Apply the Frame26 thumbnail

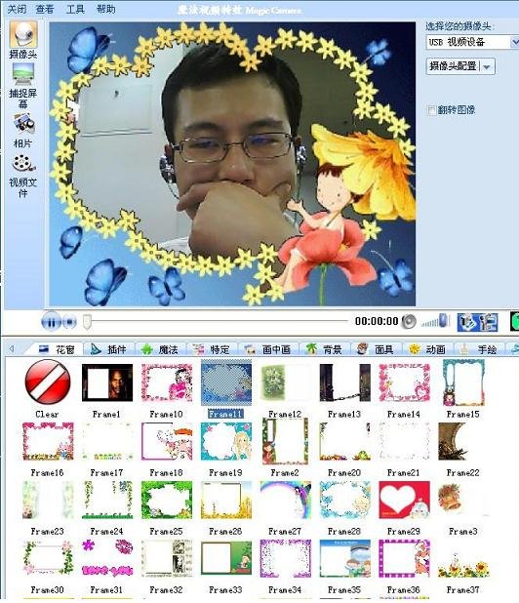(x=226, y=500)
